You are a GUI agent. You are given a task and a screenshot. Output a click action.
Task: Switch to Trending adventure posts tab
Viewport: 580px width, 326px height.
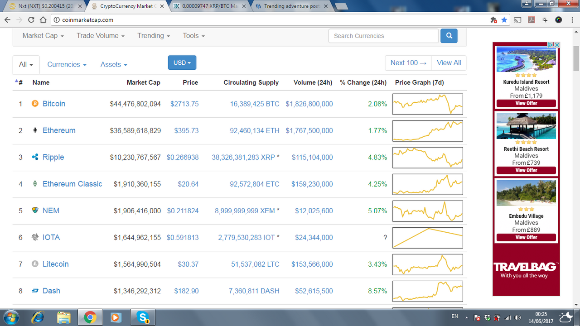[x=292, y=6]
